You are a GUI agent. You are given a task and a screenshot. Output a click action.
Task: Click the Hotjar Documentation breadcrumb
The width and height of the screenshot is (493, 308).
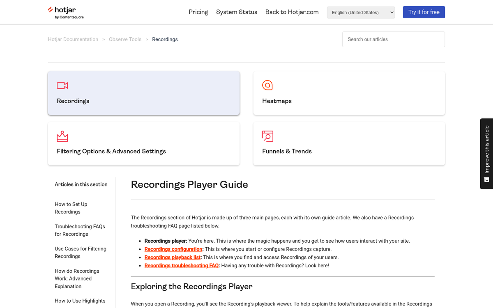tap(73, 39)
